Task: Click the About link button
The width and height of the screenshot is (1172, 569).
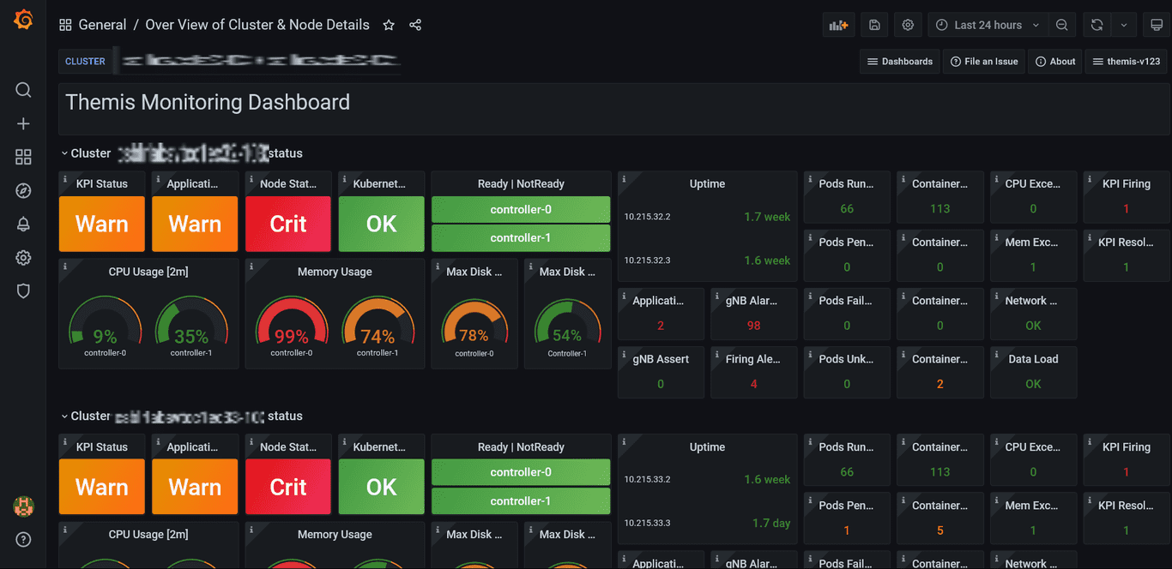Action: 1055,61
